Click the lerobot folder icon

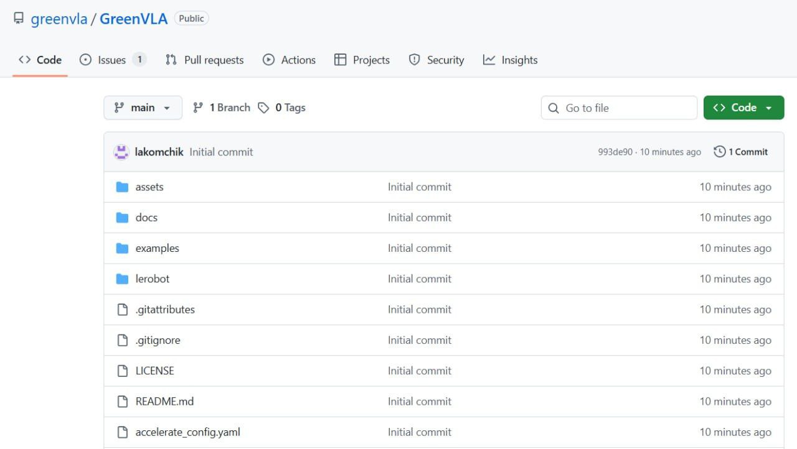122,279
